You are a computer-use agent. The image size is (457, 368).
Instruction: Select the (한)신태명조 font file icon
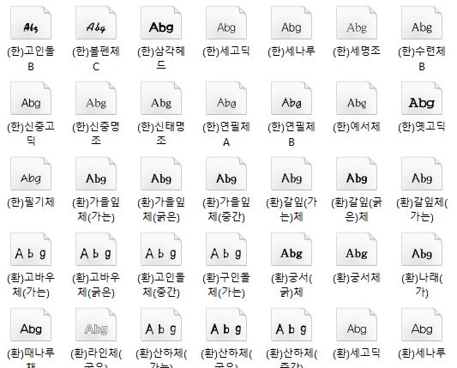[x=161, y=99]
